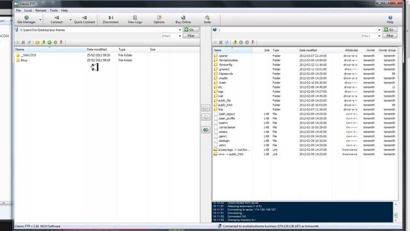The width and height of the screenshot is (410, 231).
Task: Click the upload arrow between the panes
Action: 206,108
